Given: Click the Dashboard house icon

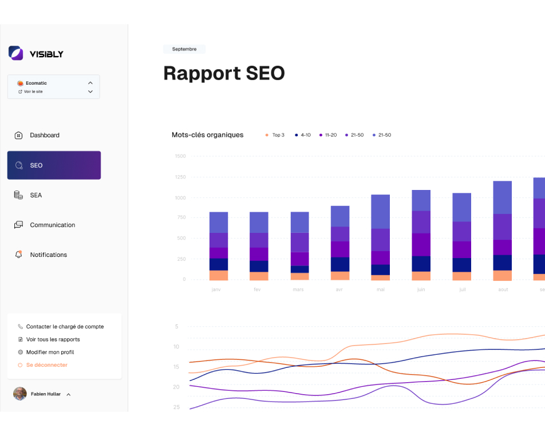Looking at the screenshot, I should tap(18, 136).
